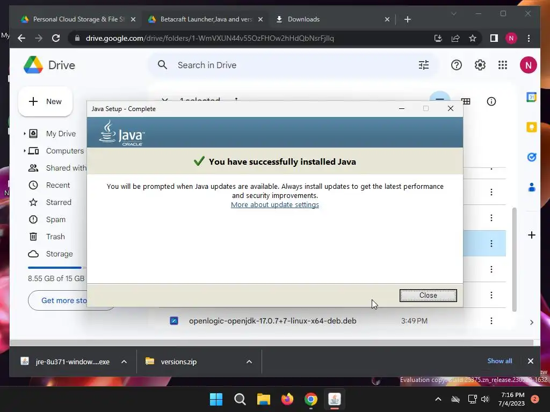
Task: Toggle Chrome side panel icon
Action: click(x=494, y=38)
